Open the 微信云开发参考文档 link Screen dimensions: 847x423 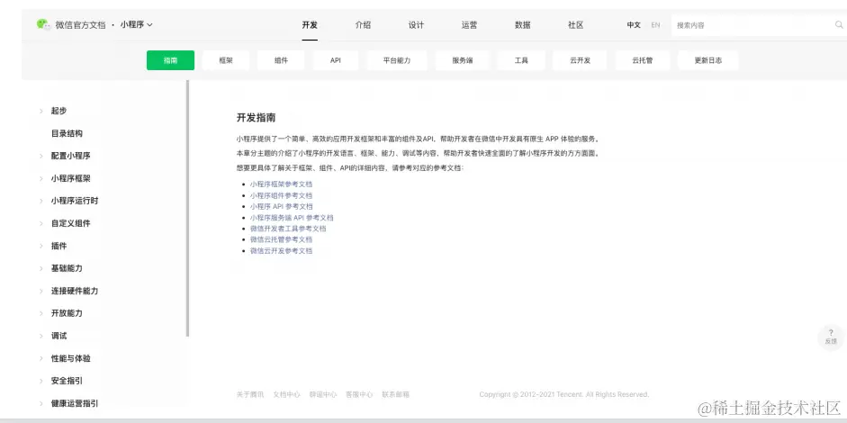(x=281, y=251)
